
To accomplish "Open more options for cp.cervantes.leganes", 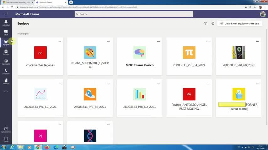I will 59,41.
